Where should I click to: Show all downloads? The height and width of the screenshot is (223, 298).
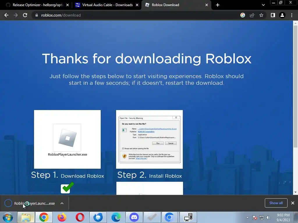click(x=276, y=203)
